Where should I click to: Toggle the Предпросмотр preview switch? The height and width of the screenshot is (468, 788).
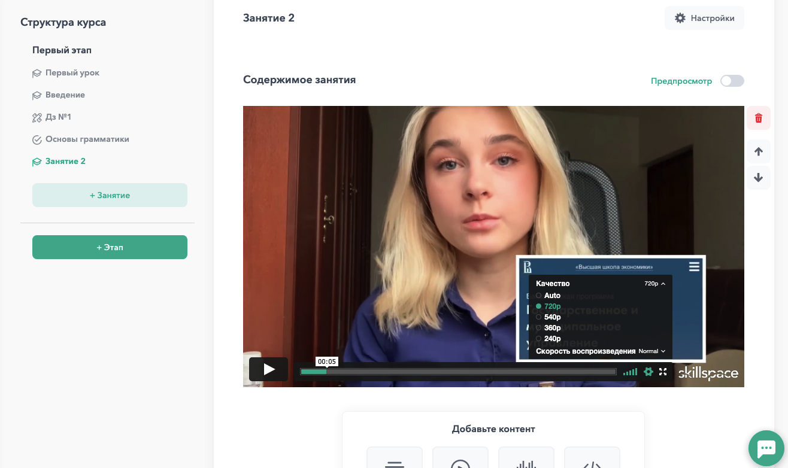(732, 81)
